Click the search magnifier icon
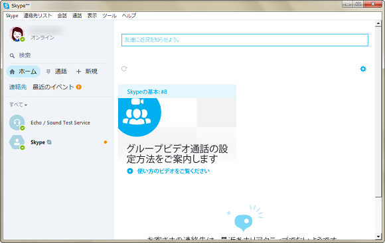Image resolution: width=385 pixels, height=243 pixels. (x=12, y=56)
